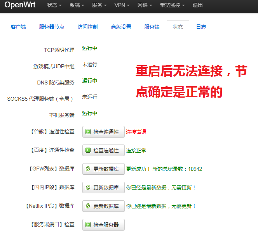The width and height of the screenshot is (258, 234).
Task: Click the 运行中 status for DNS 防污染服务
Action: (x=90, y=81)
